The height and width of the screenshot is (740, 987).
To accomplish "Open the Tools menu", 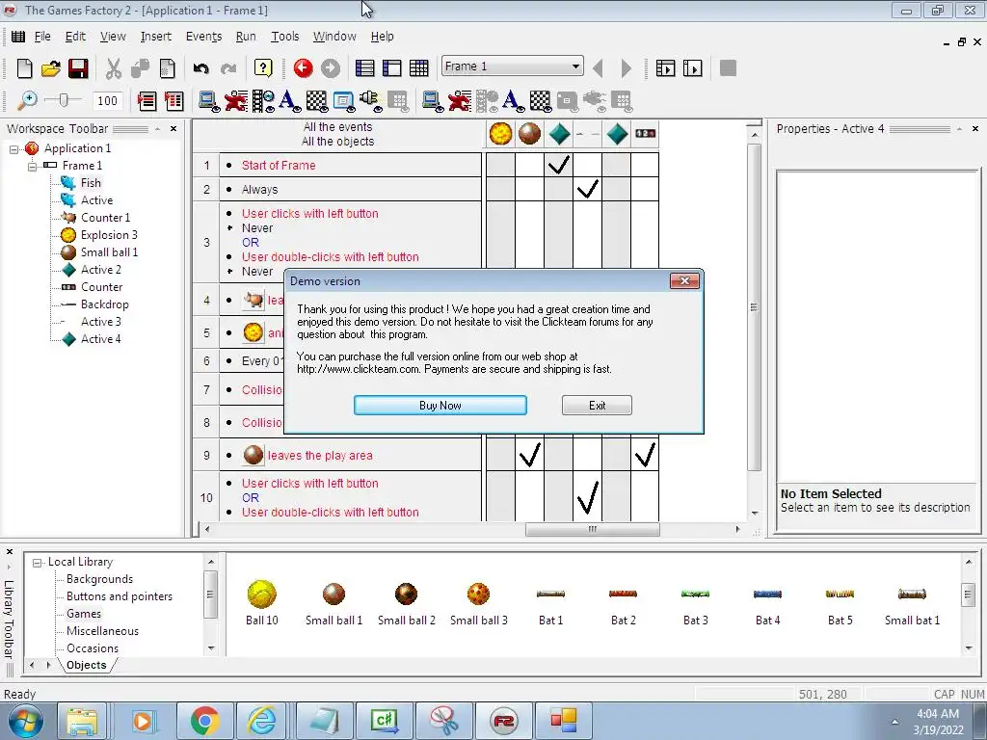I will pos(284,37).
